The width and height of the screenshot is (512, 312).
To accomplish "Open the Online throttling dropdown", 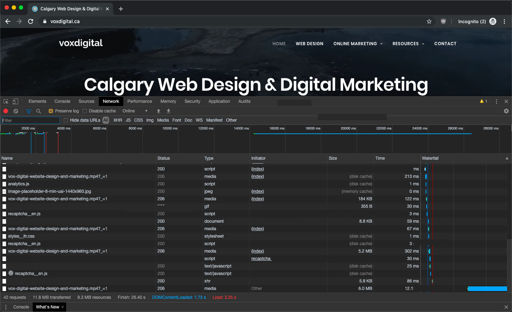I will pyautogui.click(x=135, y=111).
